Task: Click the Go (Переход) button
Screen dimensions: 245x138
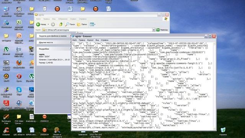Action: point(162,30)
